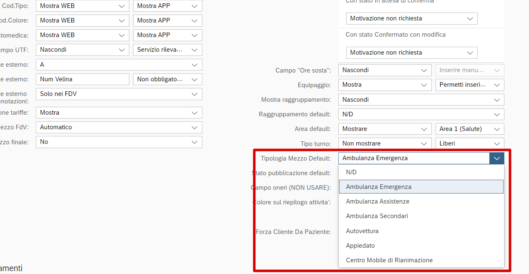
Task: Open Campo "Ore sosta" Nascondi dropdown
Action: 385,70
